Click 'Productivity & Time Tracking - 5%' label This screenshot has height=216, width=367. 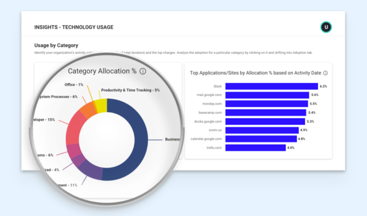[131, 90]
